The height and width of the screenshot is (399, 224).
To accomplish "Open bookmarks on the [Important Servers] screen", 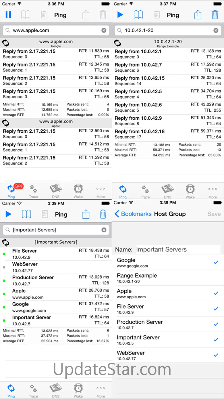I will click(x=26, y=214).
